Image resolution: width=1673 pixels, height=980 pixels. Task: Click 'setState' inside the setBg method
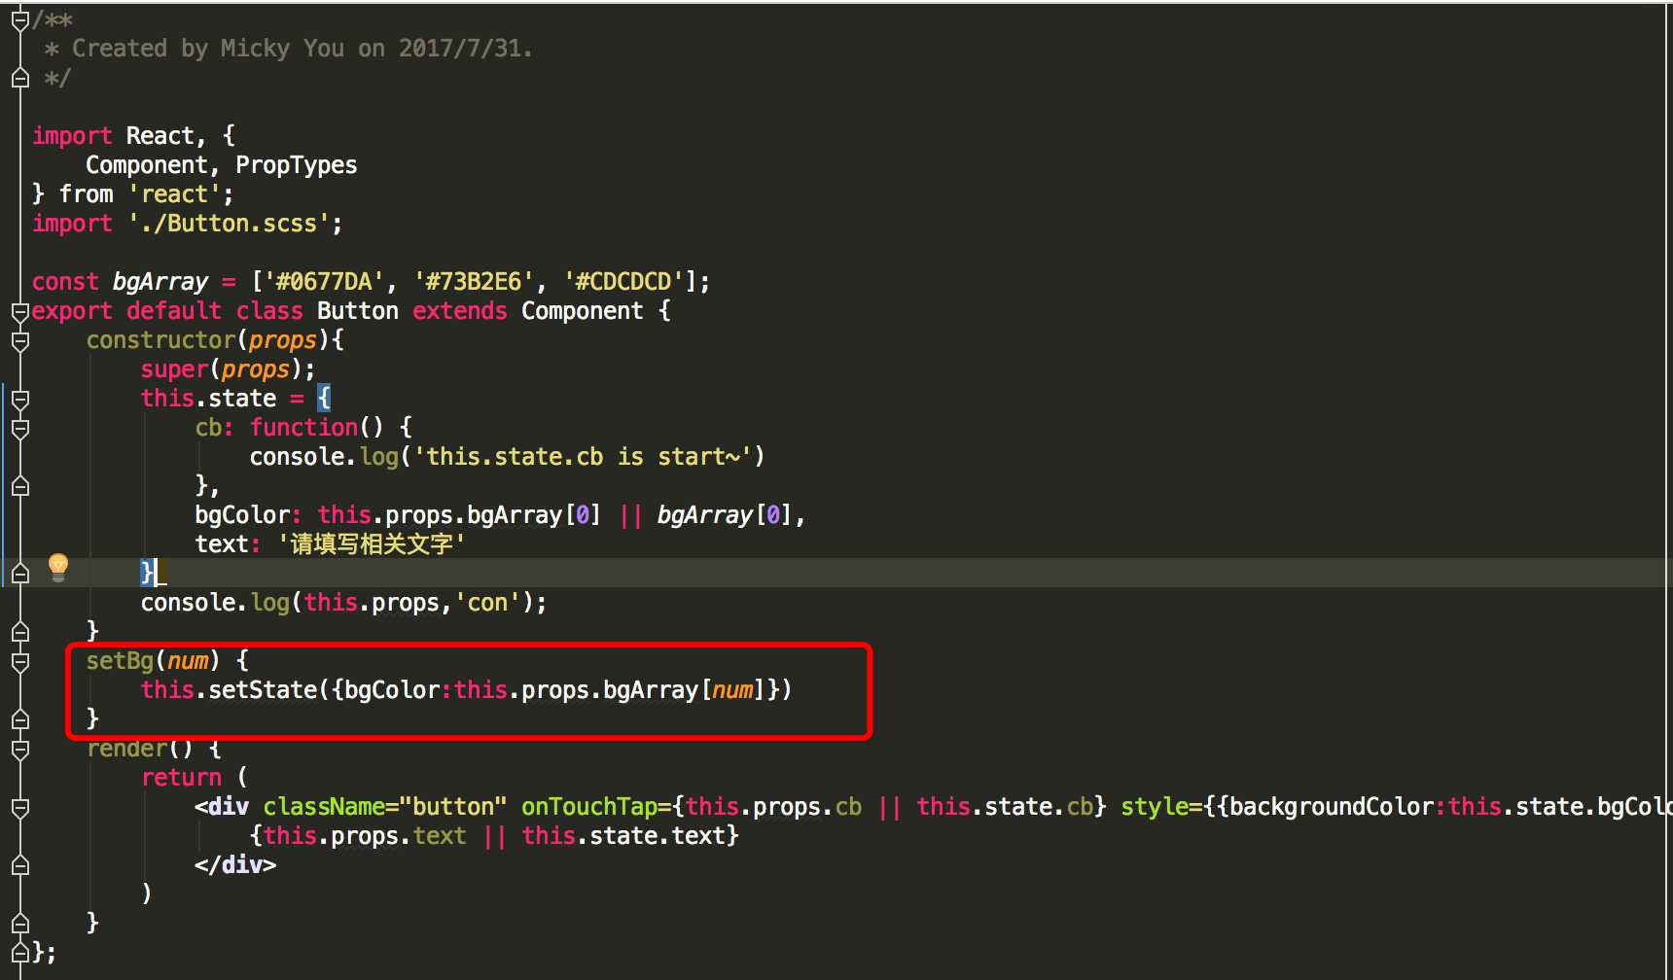tap(263, 690)
